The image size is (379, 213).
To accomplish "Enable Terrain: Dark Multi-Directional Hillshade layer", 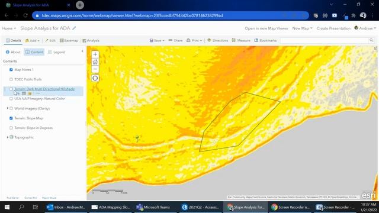I will coord(11,89).
